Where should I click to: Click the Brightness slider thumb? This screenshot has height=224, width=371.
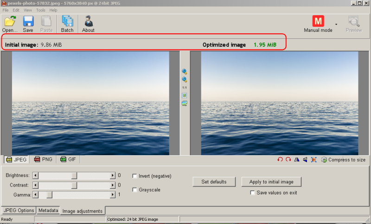tap(74, 176)
